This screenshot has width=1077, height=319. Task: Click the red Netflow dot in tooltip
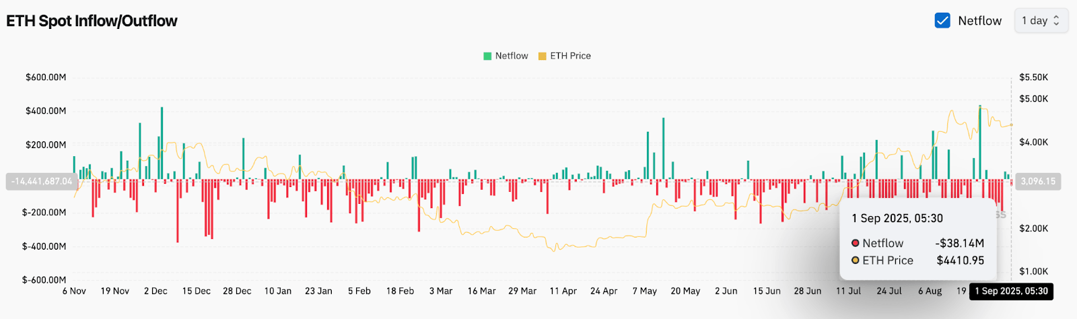856,243
